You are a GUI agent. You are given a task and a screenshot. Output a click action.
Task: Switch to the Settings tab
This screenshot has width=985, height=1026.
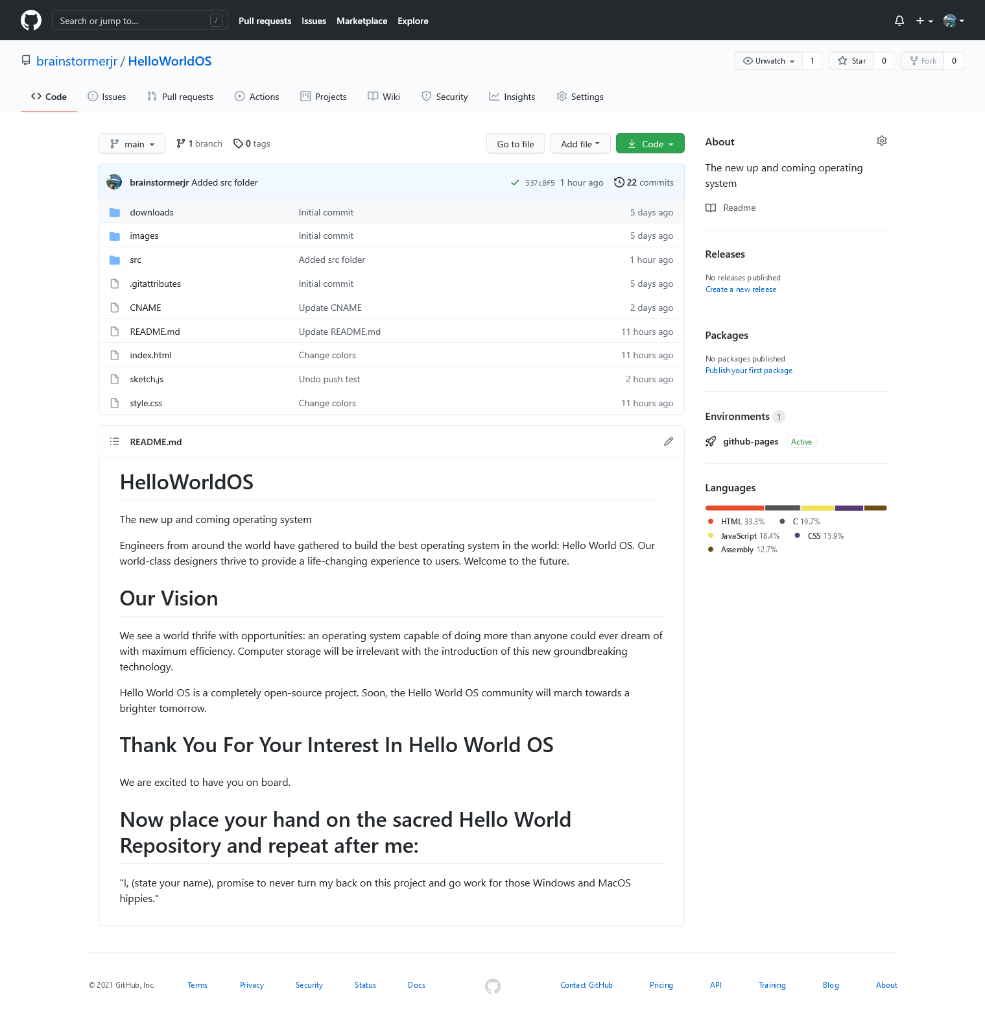tap(580, 97)
